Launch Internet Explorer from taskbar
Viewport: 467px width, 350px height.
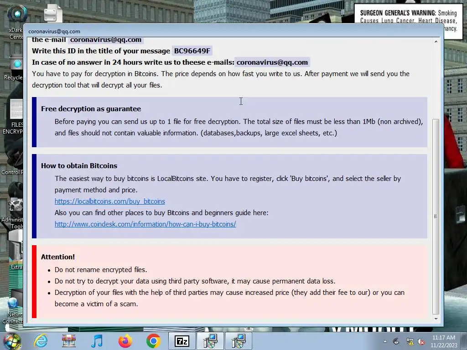pyautogui.click(x=41, y=341)
